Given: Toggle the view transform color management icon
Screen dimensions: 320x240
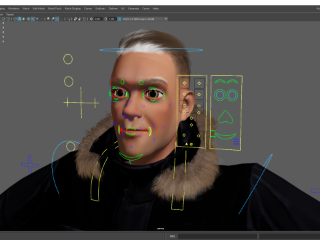Looking at the screenshot, I should coord(119,19).
